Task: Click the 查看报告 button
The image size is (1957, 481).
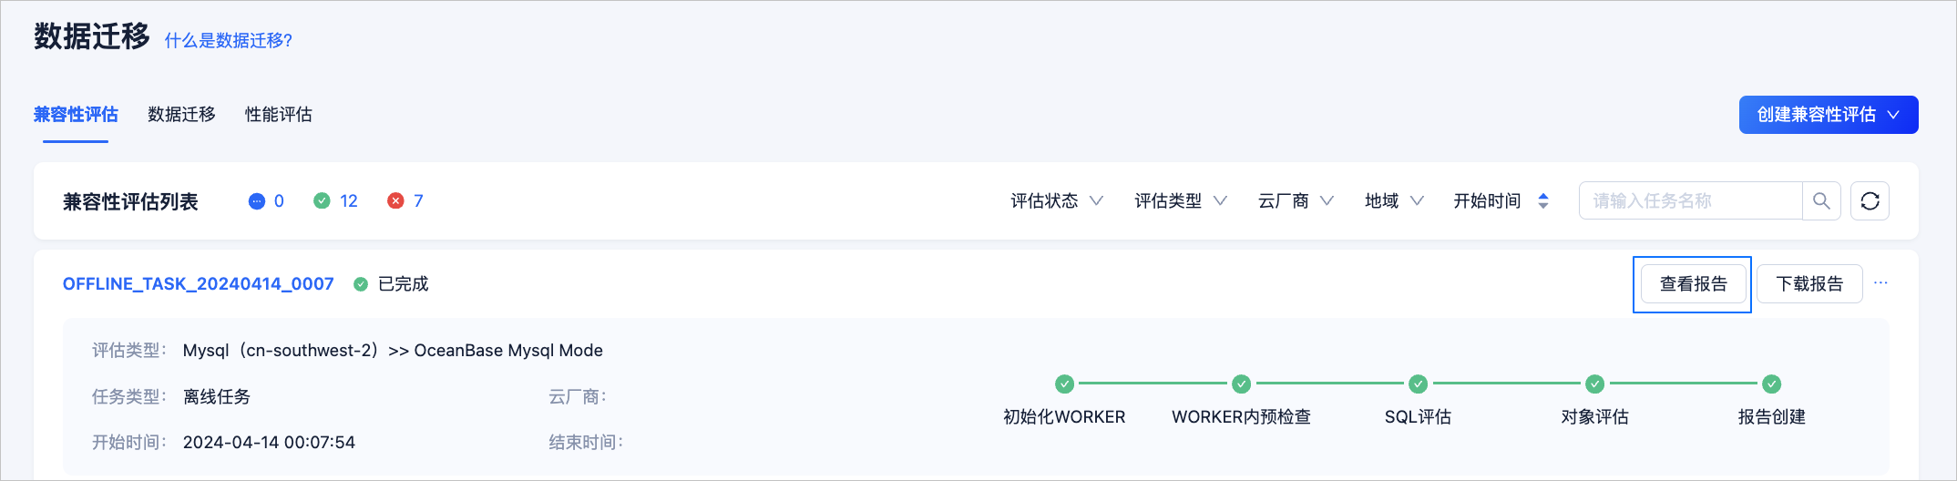Action: [x=1693, y=284]
